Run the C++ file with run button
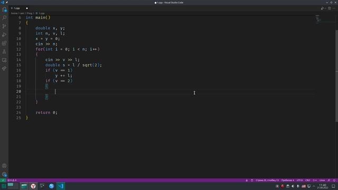 point(322,8)
